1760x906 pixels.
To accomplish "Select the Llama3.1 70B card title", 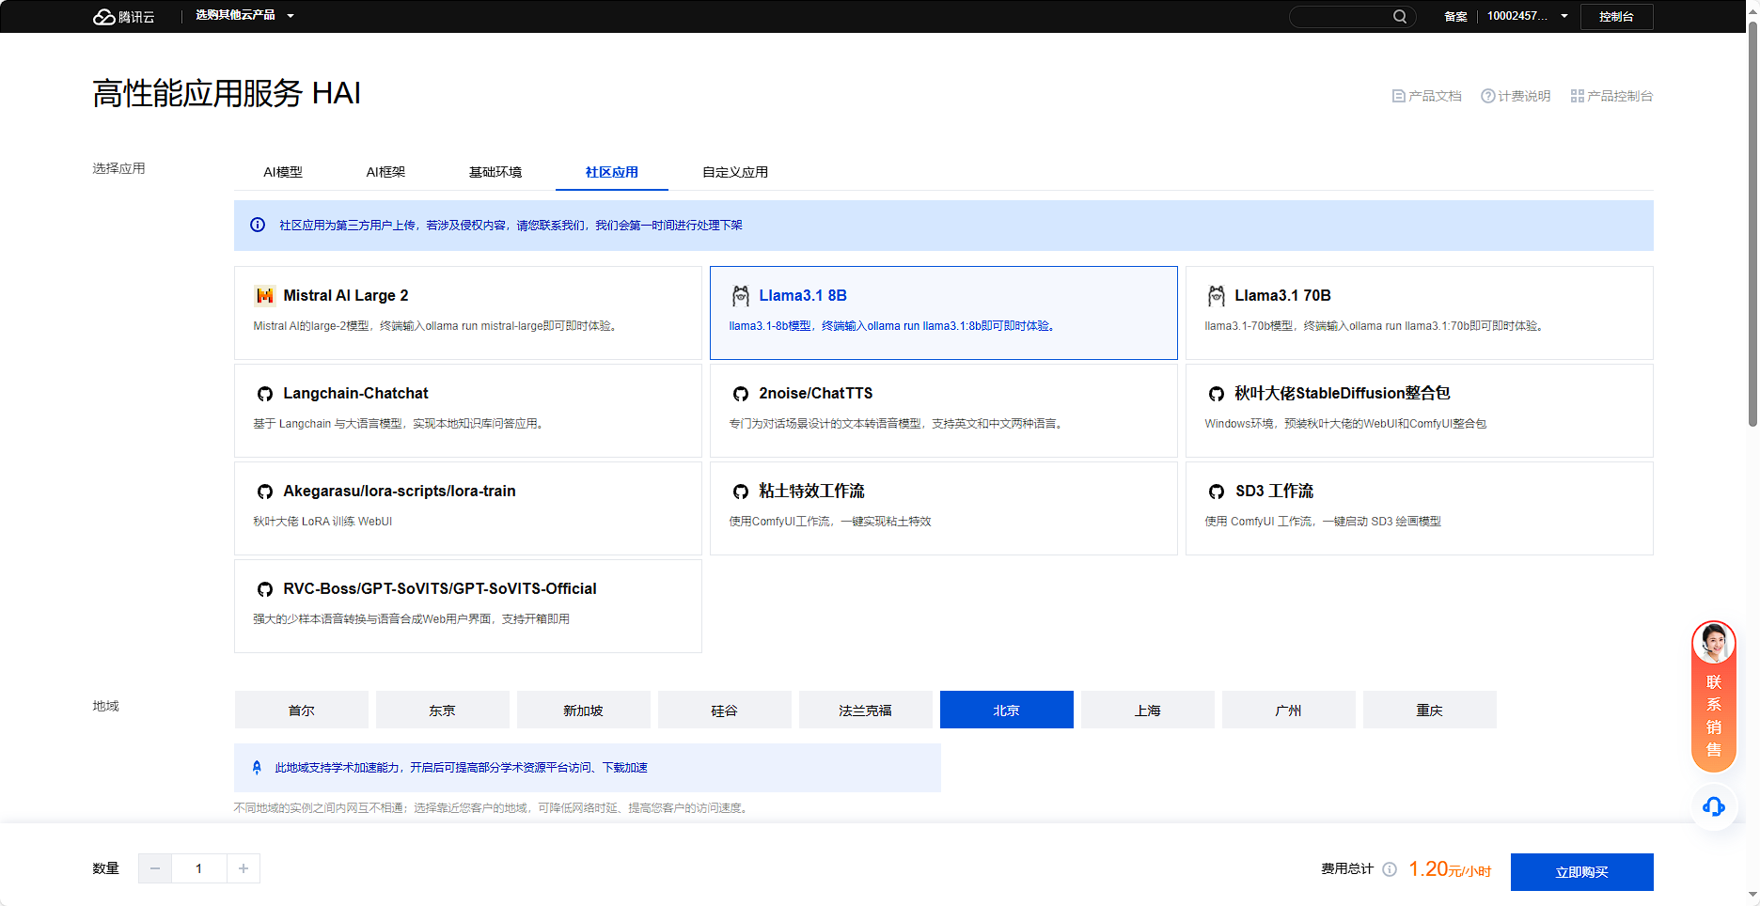I will click(1282, 295).
